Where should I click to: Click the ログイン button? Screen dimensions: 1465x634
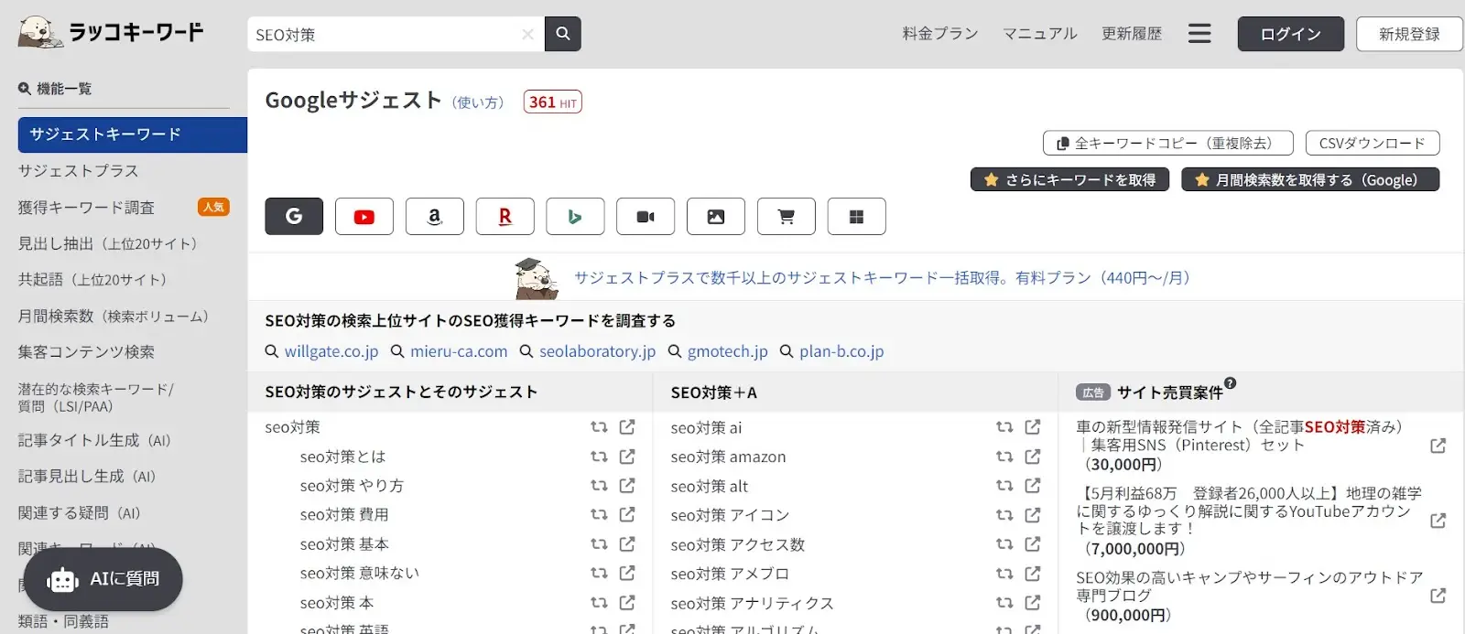tap(1291, 34)
